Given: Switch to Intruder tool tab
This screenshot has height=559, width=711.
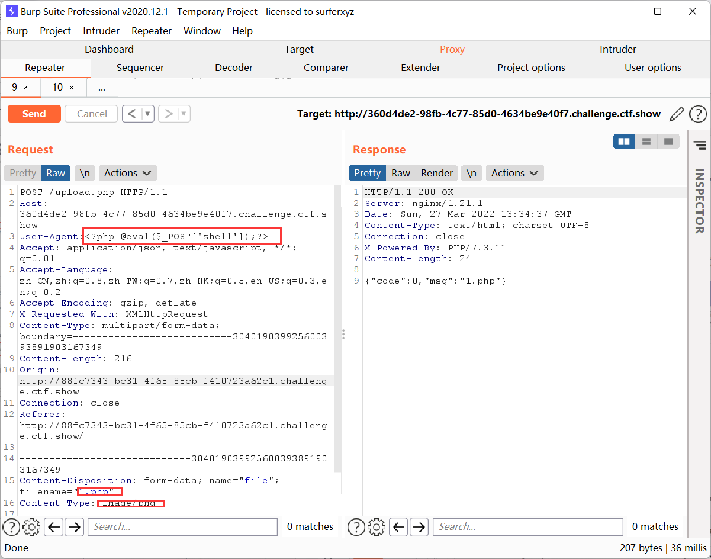Looking at the screenshot, I should pyautogui.click(x=618, y=49).
